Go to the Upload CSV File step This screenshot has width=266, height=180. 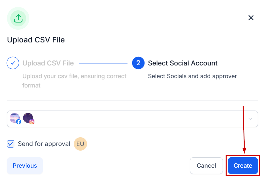[48, 63]
